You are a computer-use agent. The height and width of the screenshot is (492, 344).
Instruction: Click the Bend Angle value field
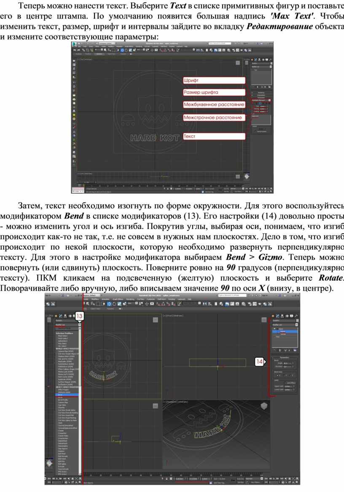click(x=288, y=363)
